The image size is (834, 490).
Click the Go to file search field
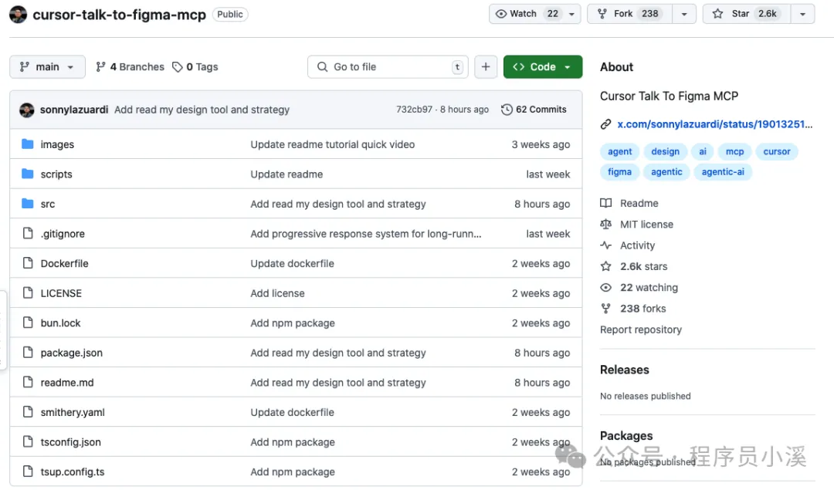pos(388,67)
